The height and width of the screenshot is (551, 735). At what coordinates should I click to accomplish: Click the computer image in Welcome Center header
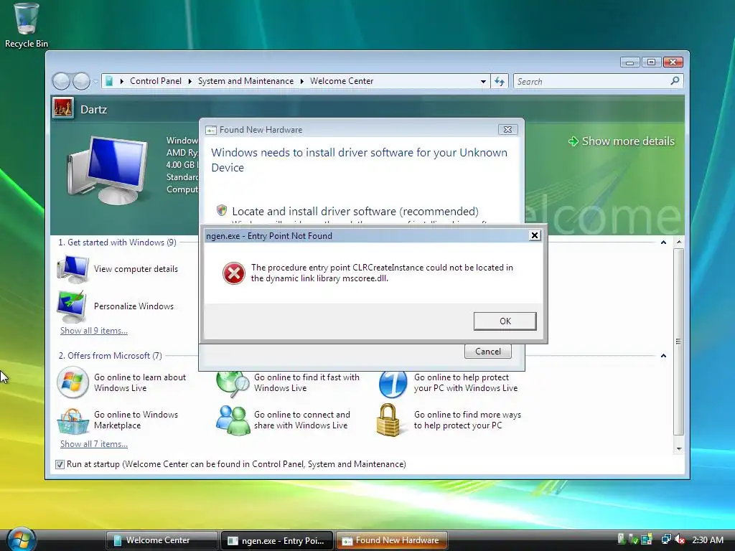108,169
